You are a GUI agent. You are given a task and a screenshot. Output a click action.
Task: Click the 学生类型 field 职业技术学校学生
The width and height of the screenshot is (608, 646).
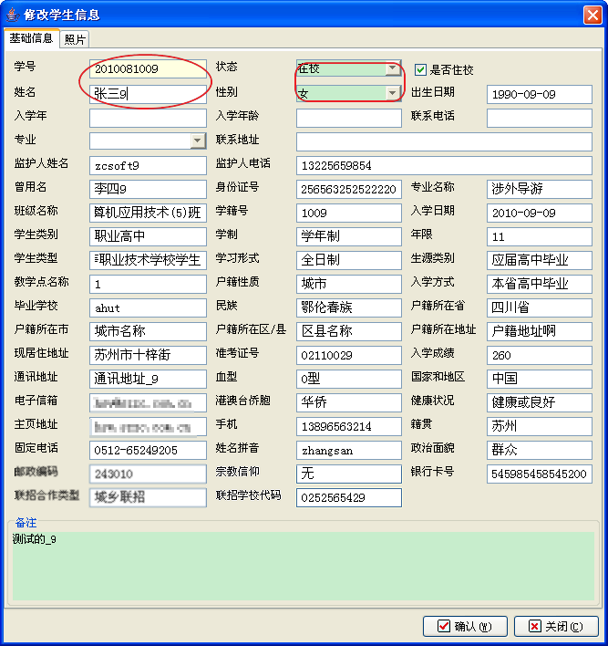tap(148, 260)
